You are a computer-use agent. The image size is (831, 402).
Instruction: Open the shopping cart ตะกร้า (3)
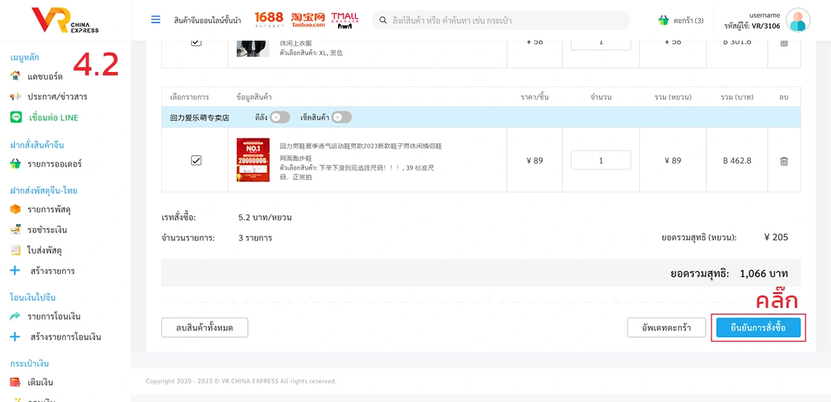pyautogui.click(x=681, y=20)
